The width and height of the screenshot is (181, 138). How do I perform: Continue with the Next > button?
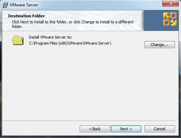126,129
